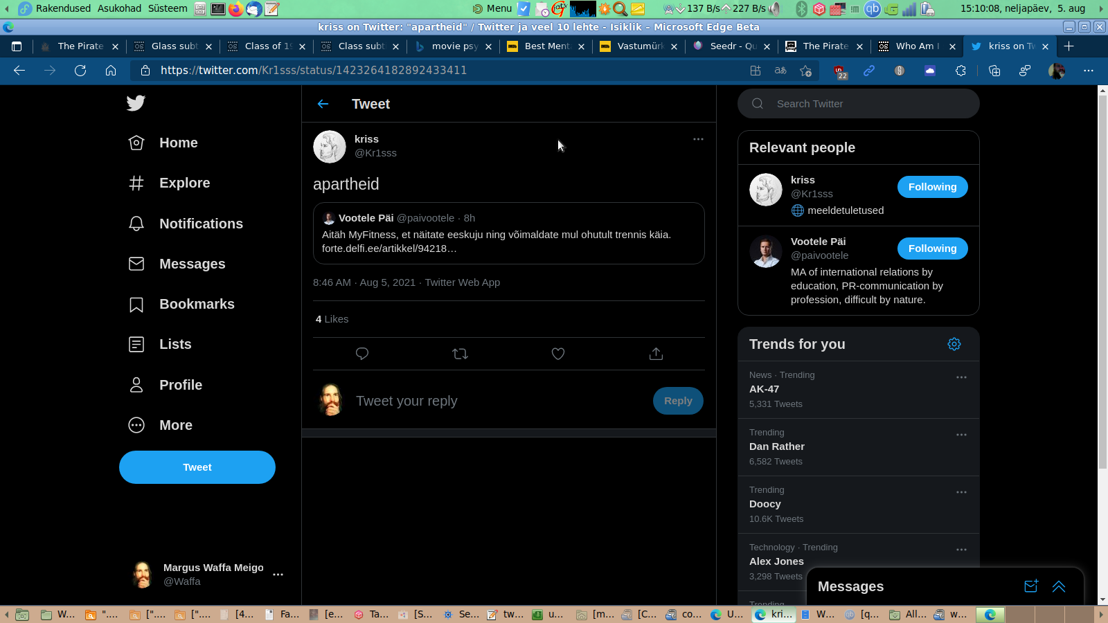Open a new browser tab

coord(1069,46)
